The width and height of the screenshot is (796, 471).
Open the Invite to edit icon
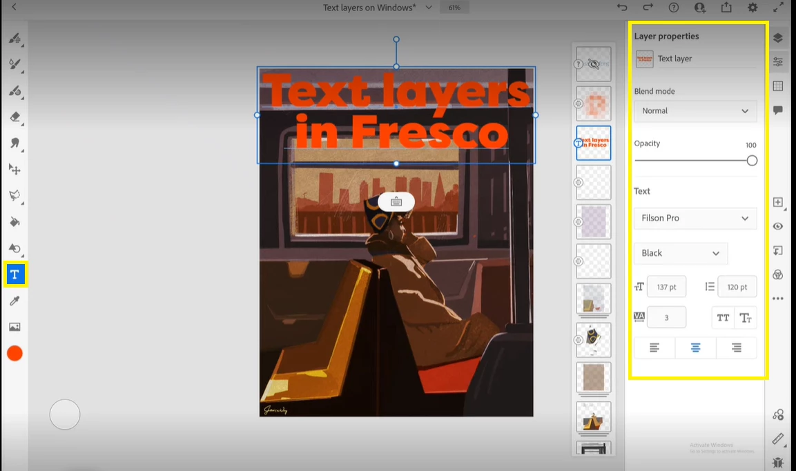(x=699, y=8)
